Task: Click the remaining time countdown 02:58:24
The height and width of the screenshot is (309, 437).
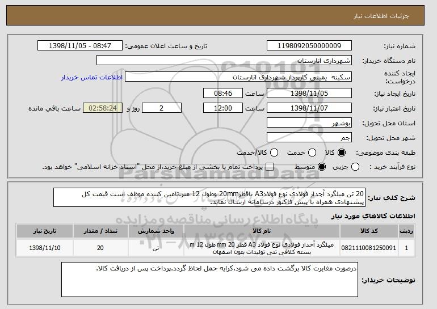Action: pos(103,108)
